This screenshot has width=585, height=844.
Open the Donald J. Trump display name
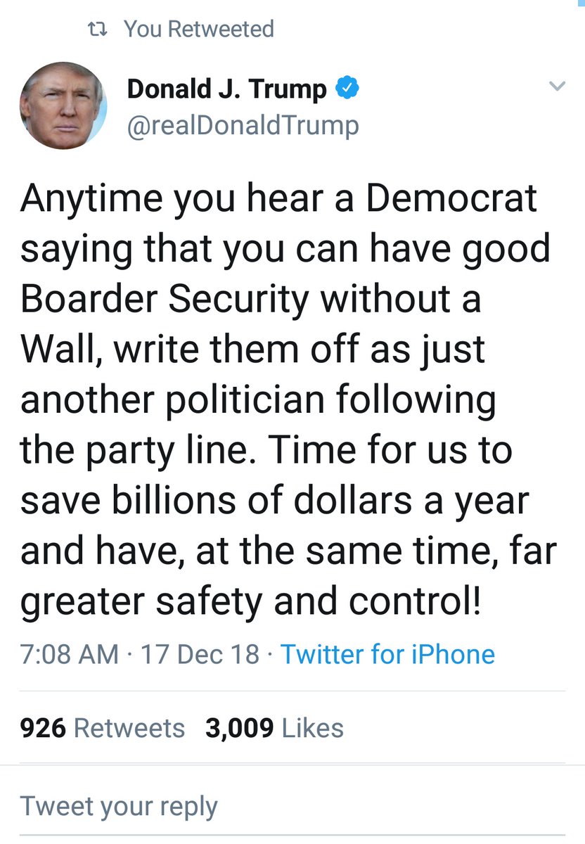[x=227, y=89]
